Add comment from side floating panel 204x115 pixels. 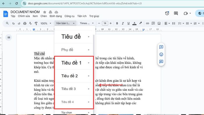161,47
